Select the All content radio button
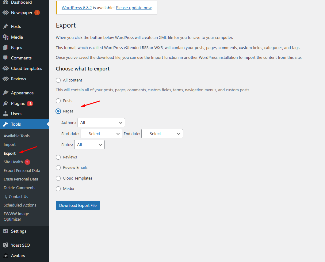325x262 pixels. pyautogui.click(x=58, y=80)
